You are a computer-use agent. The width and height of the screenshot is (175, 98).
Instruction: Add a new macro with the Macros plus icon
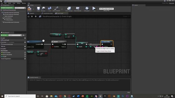(25, 47)
